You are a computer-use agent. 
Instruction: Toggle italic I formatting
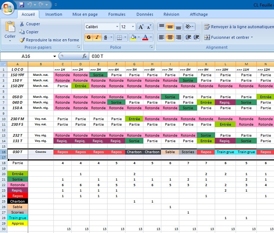tap(97, 37)
